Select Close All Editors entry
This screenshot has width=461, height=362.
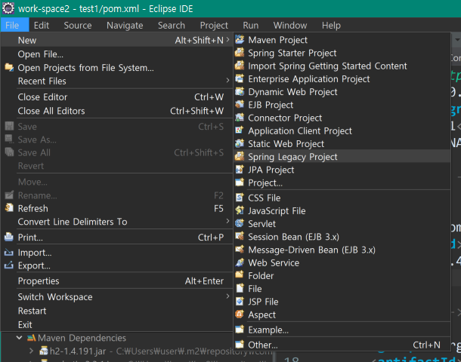pos(116,111)
